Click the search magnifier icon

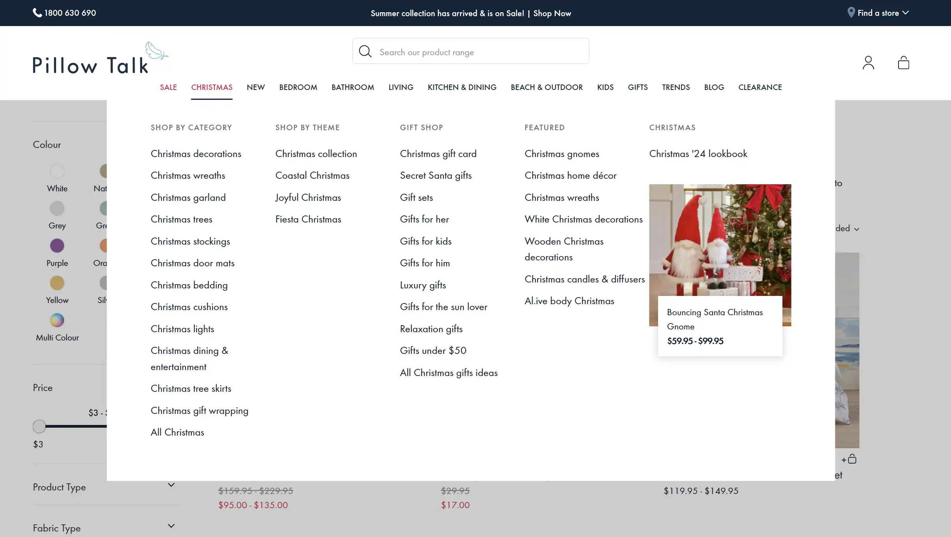(x=365, y=51)
